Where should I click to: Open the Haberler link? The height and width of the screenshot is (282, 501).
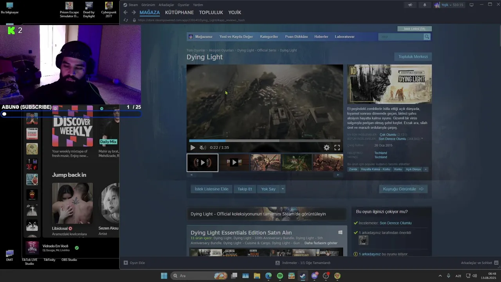point(321,36)
